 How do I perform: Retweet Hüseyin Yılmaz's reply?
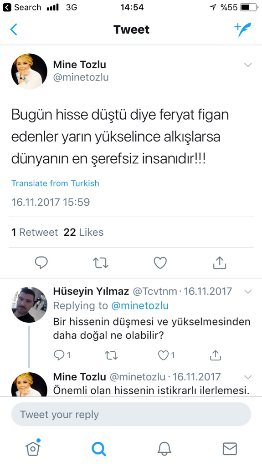111,355
